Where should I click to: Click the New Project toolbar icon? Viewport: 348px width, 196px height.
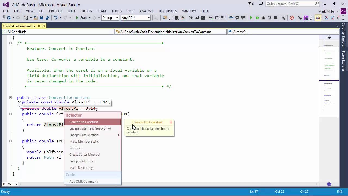(26, 18)
